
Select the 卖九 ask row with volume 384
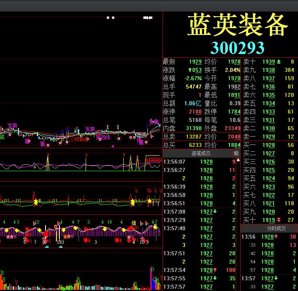pyautogui.click(x=269, y=70)
